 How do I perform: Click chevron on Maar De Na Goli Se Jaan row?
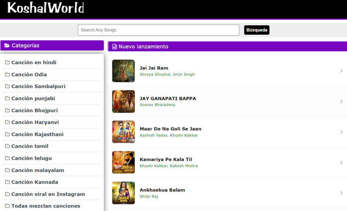click(x=341, y=132)
